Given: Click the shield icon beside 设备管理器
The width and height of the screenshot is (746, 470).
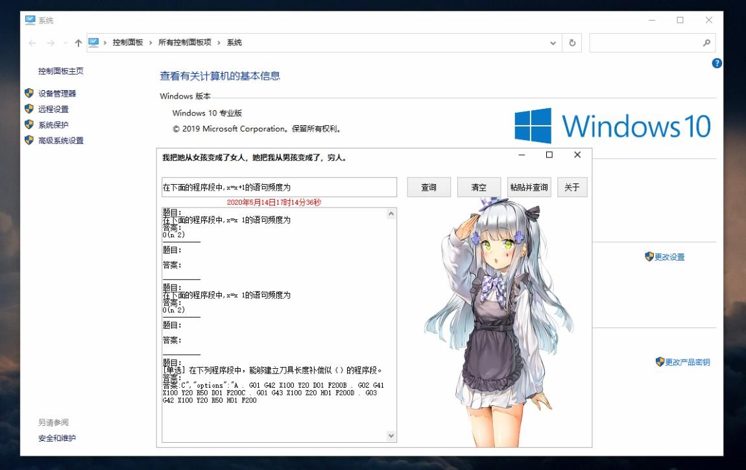Looking at the screenshot, I should coord(29,93).
